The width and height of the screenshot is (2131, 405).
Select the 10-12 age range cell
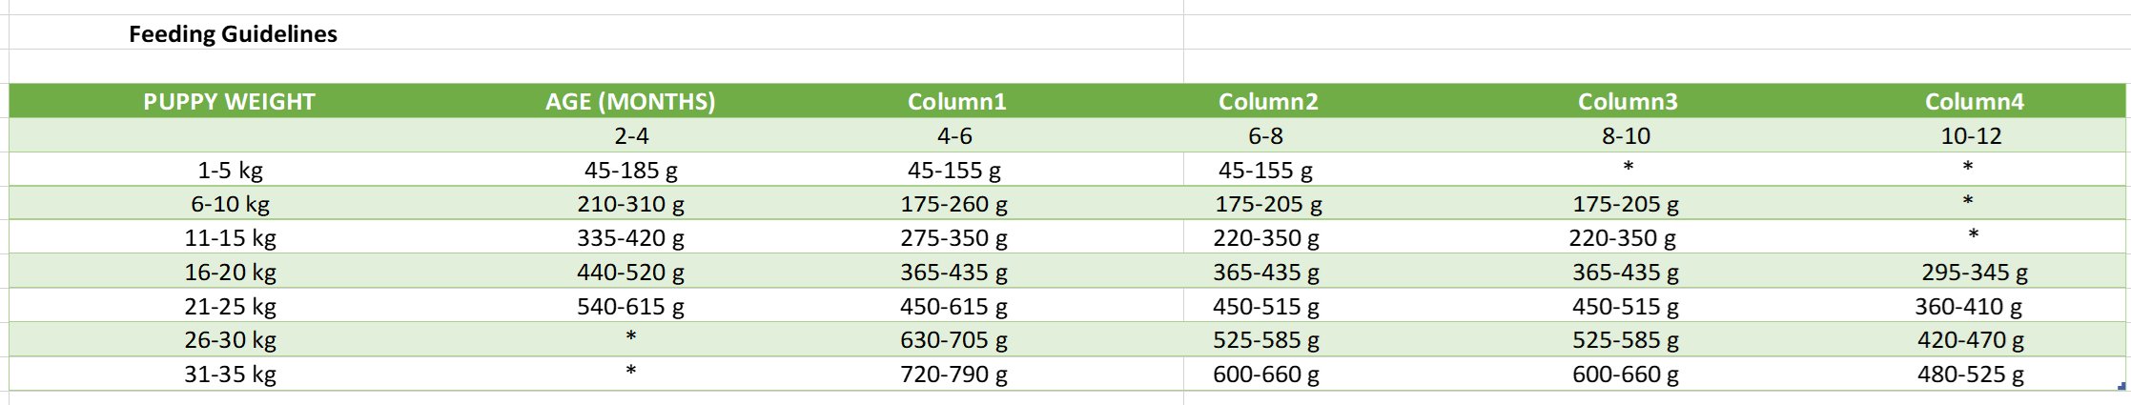(x=1971, y=136)
